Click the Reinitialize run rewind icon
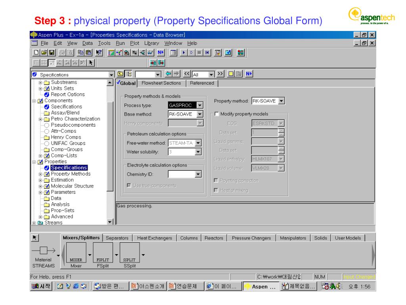The height and width of the screenshot is (305, 406). point(207,52)
